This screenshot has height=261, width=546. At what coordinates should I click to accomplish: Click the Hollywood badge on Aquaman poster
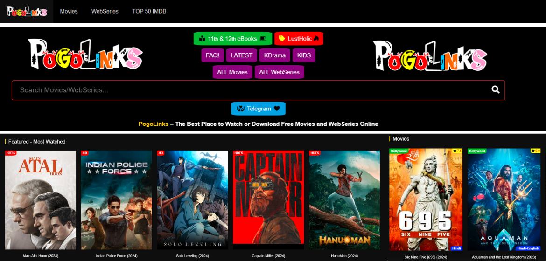(477, 151)
